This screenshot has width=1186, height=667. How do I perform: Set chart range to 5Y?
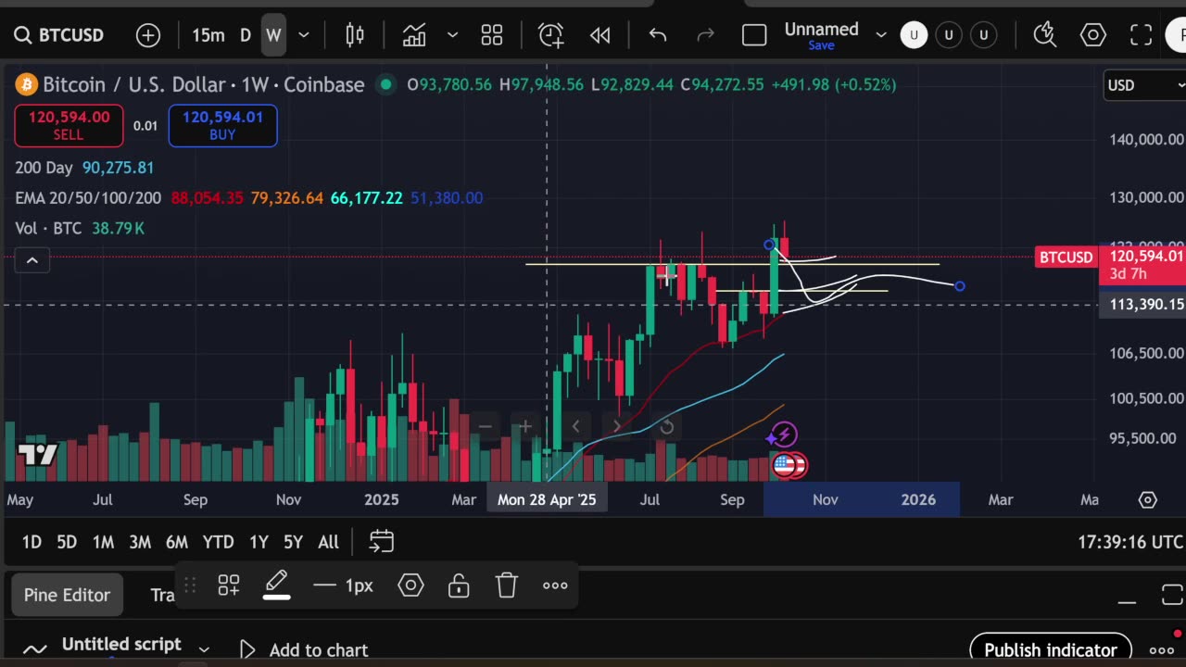[293, 542]
